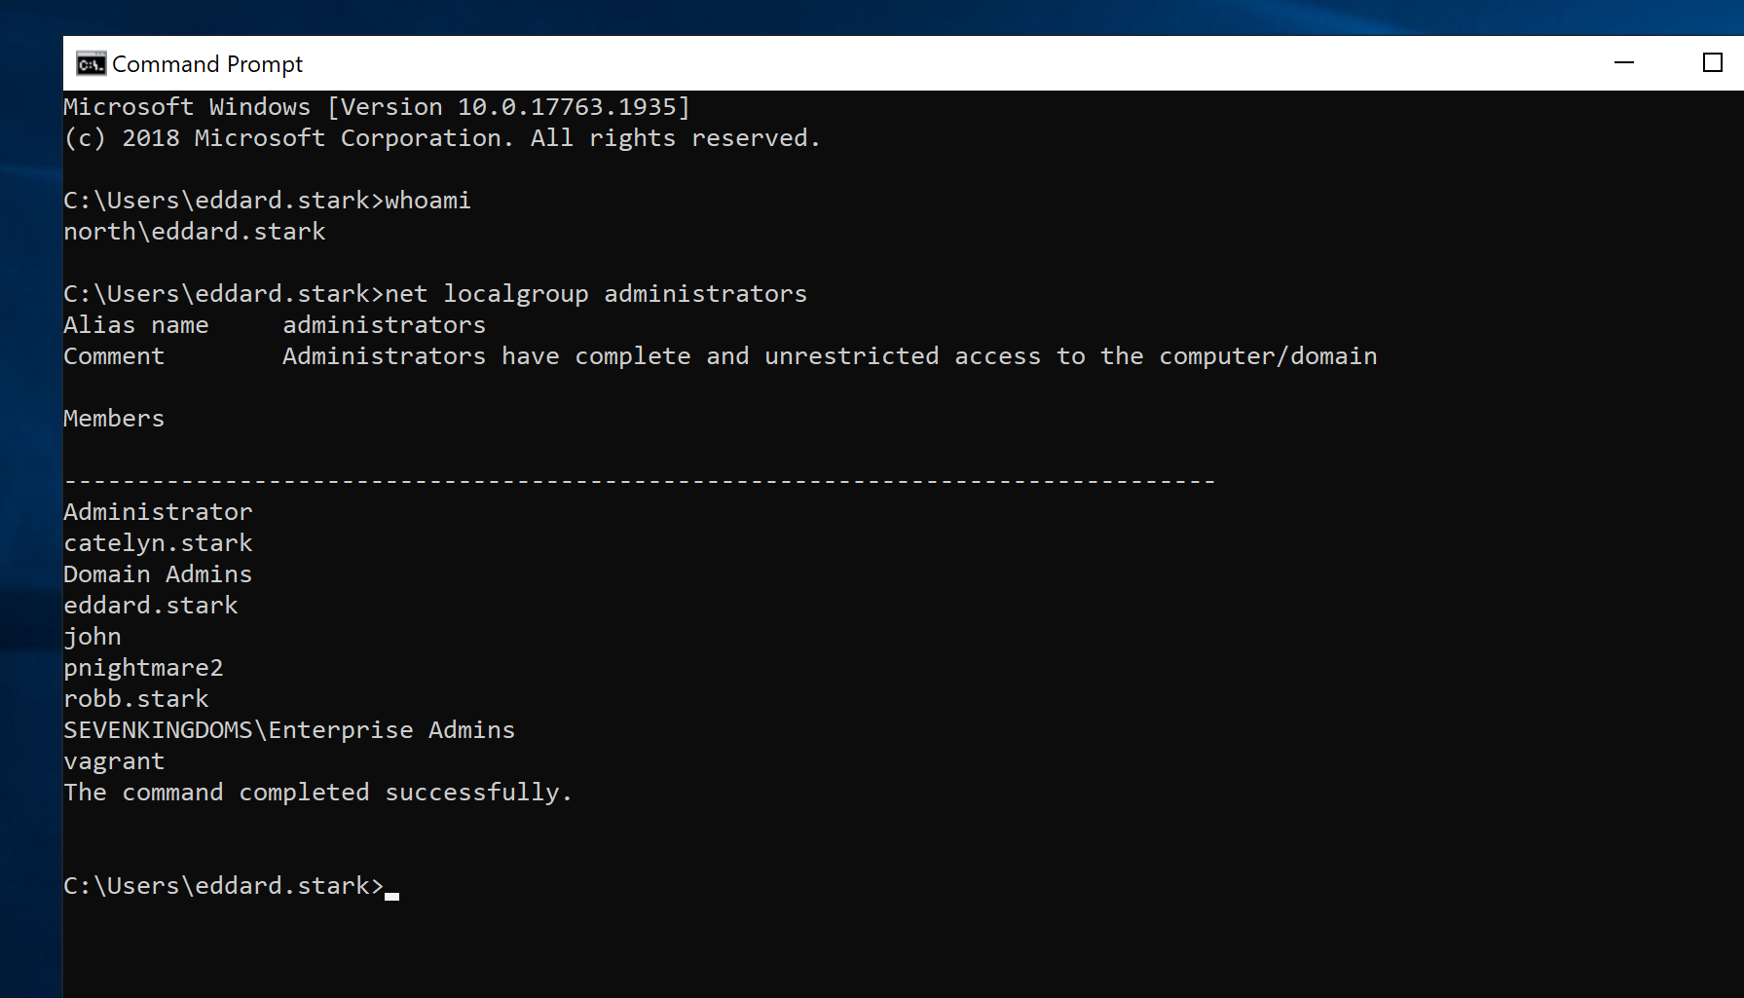Minimize the Command Prompt window
This screenshot has height=998, width=1744.
[x=1623, y=63]
